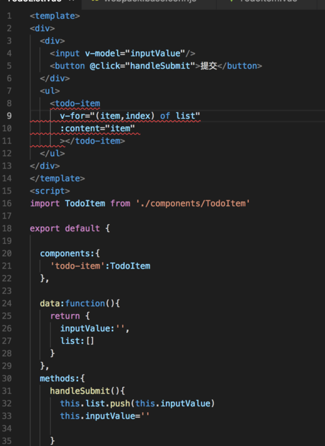
Task: Click the export default statement
Action: click(x=65, y=229)
